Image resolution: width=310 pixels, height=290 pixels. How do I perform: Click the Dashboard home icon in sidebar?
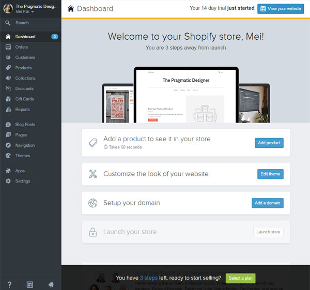pyautogui.click(x=8, y=37)
